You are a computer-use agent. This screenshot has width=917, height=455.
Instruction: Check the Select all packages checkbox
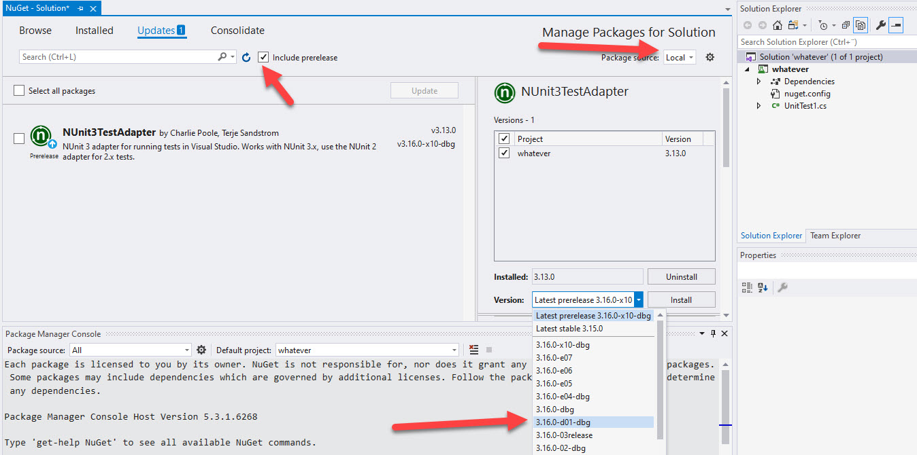pos(19,91)
